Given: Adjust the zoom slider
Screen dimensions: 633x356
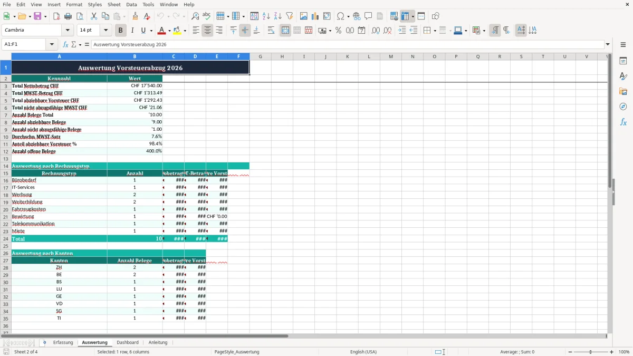Looking at the screenshot, I should pyautogui.click(x=591, y=352).
